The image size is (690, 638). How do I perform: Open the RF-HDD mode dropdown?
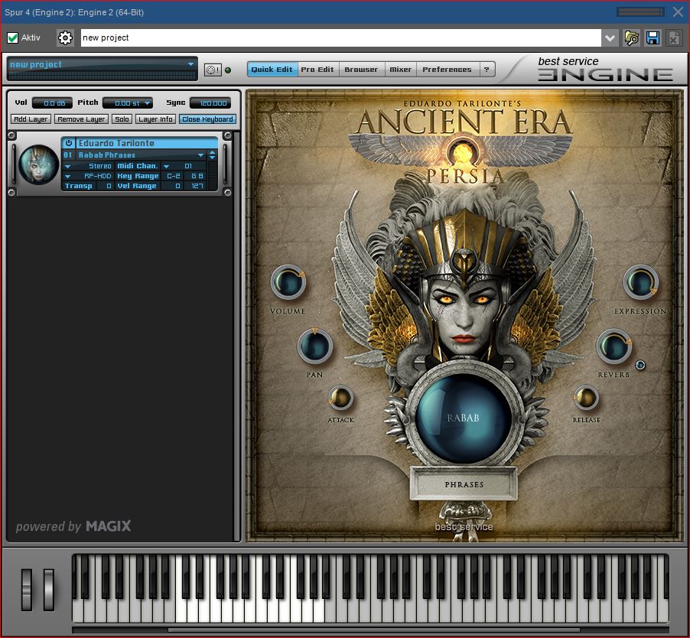click(x=68, y=176)
